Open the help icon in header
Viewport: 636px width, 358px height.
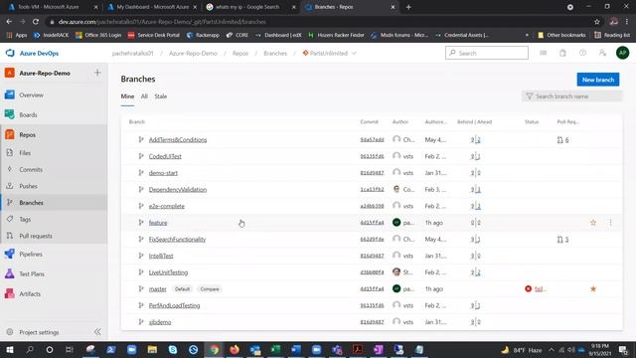582,53
